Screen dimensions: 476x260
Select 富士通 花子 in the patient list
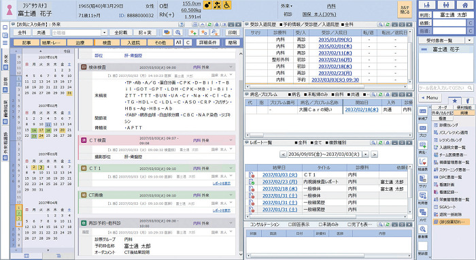(x=445, y=49)
